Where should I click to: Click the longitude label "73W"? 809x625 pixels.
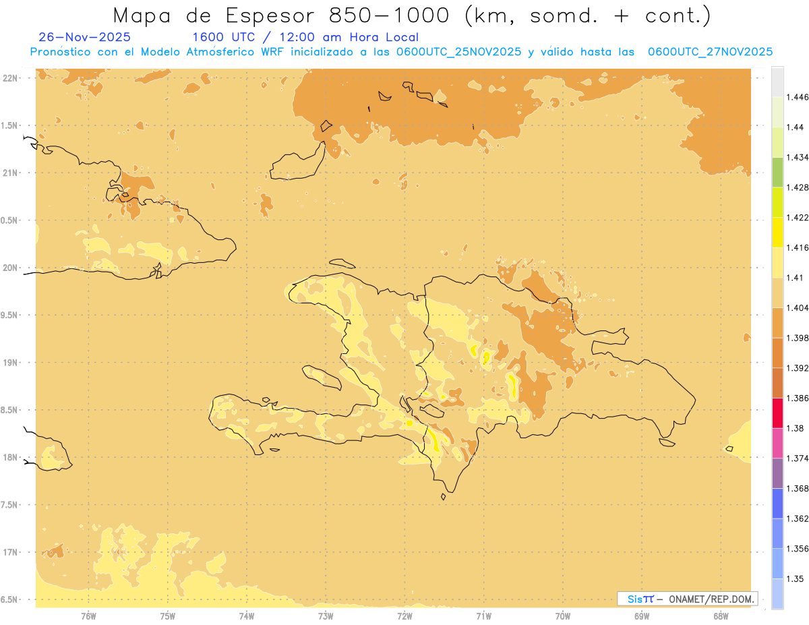click(x=326, y=616)
